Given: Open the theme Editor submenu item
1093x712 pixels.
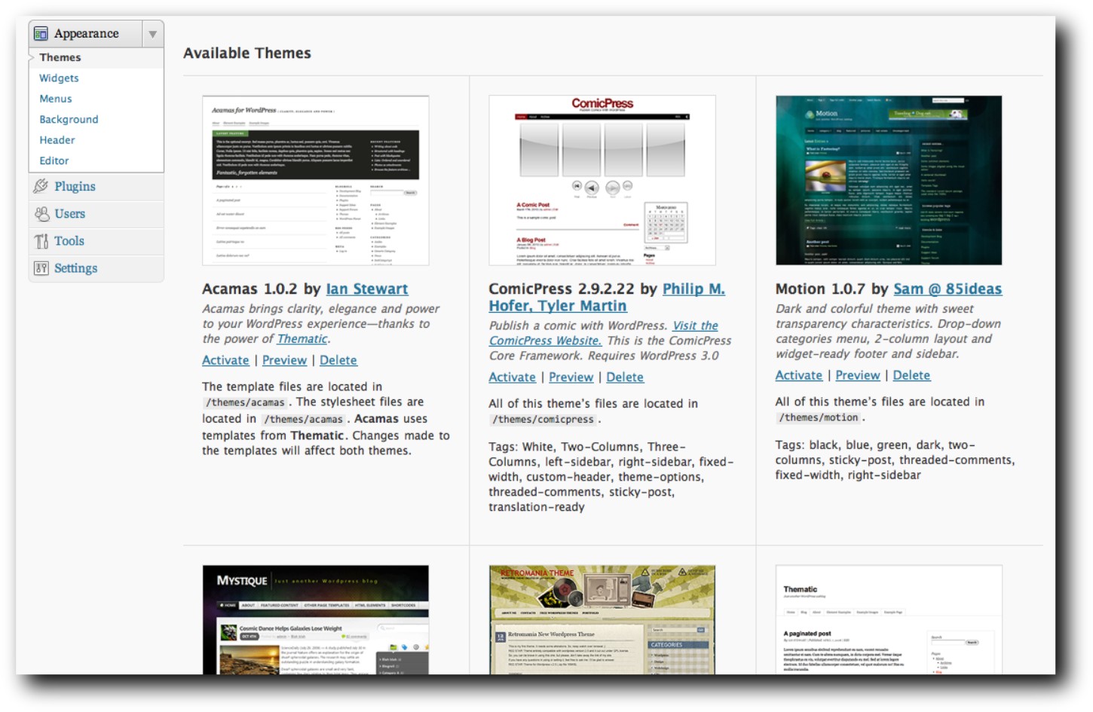Looking at the screenshot, I should point(54,160).
